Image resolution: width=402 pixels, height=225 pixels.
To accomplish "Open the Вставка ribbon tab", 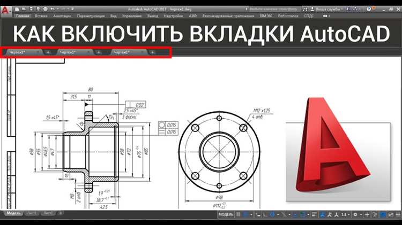I will 41,16.
